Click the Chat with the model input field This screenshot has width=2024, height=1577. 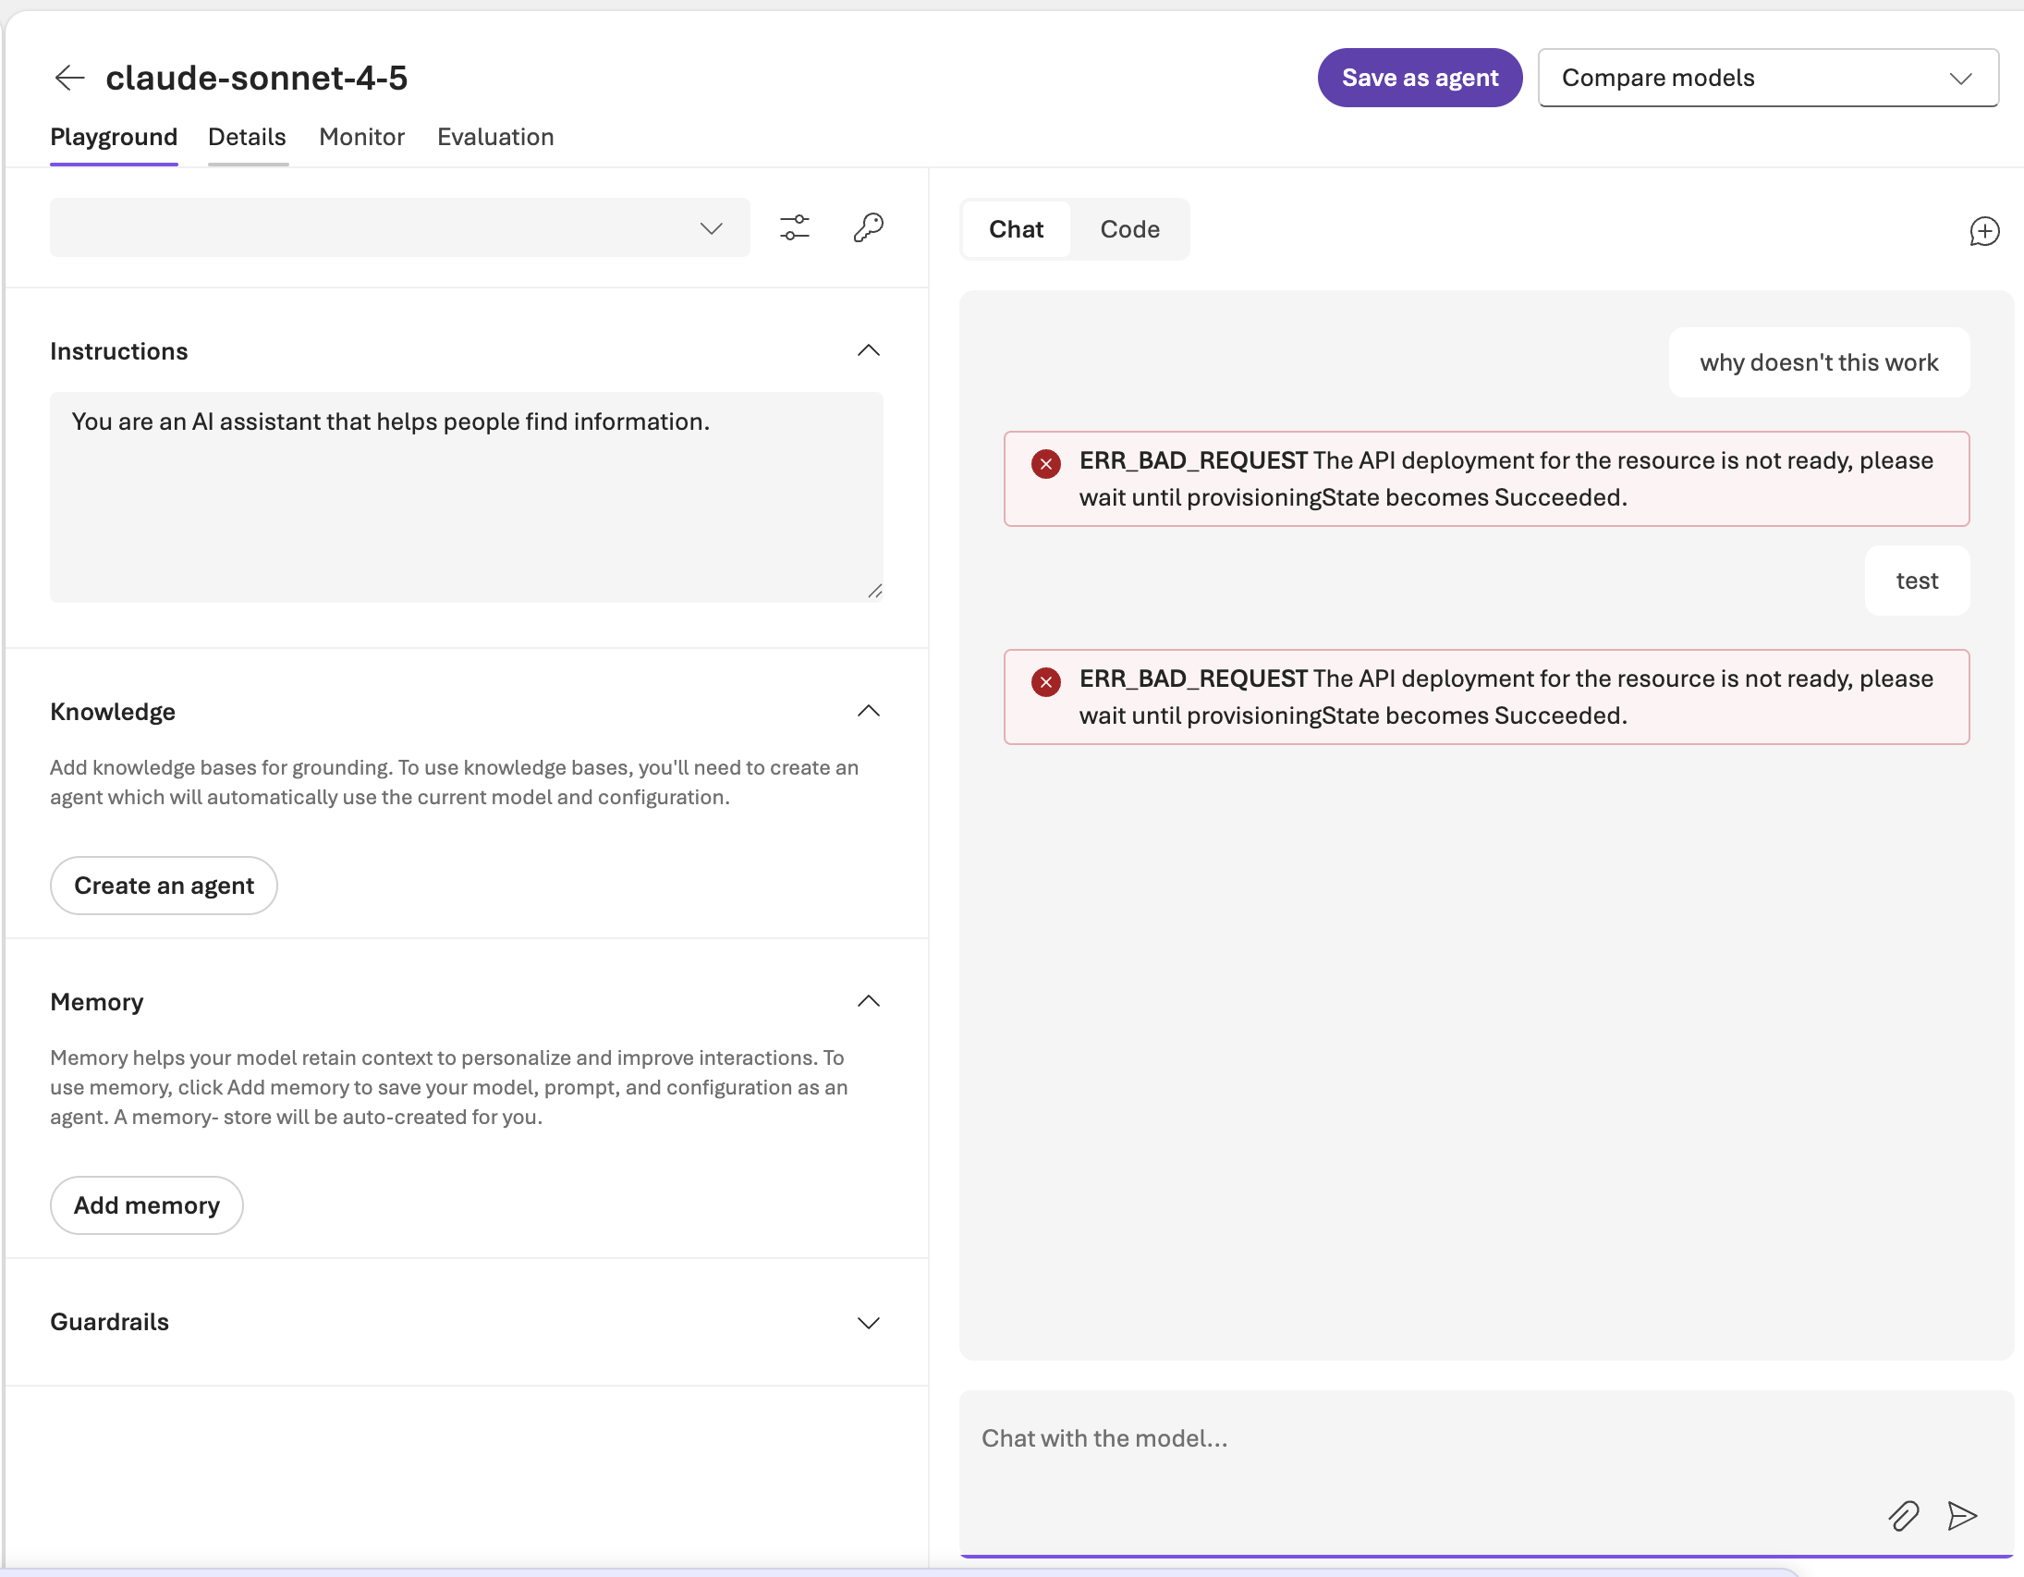coord(1390,1438)
